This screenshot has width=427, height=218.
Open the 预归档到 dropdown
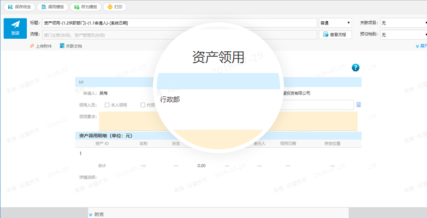click(x=403, y=34)
